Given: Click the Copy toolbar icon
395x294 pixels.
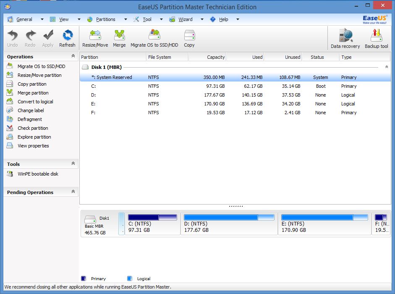Looking at the screenshot, I should [189, 38].
